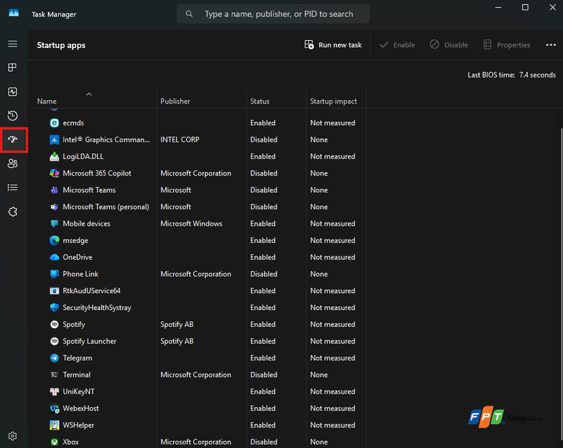Click Enabled status of Telegram row
Viewport: 563px width, 448px height.
point(262,358)
